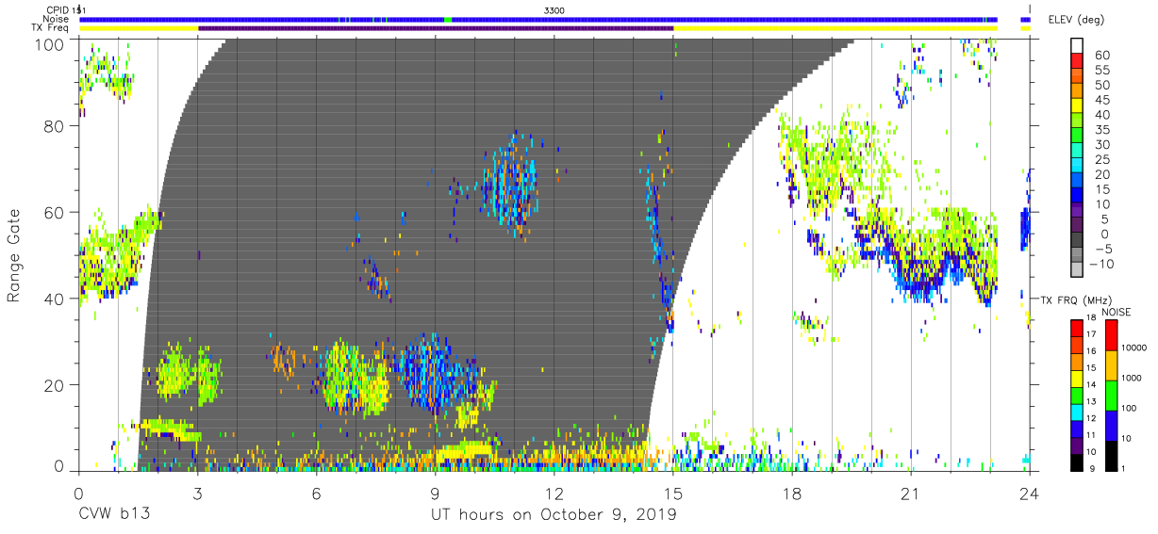Click the x-axis hour '24' tick label
Screen dimensions: 1158x534
tap(1030, 493)
